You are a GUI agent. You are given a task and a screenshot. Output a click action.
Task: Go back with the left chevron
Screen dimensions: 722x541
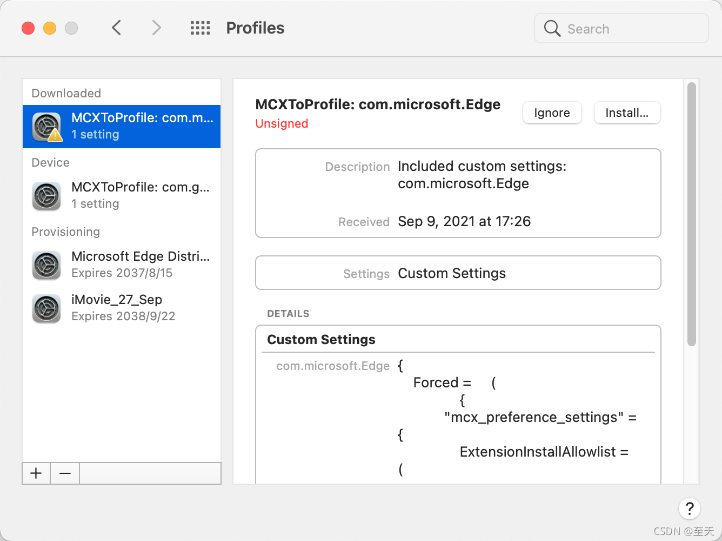pyautogui.click(x=116, y=28)
